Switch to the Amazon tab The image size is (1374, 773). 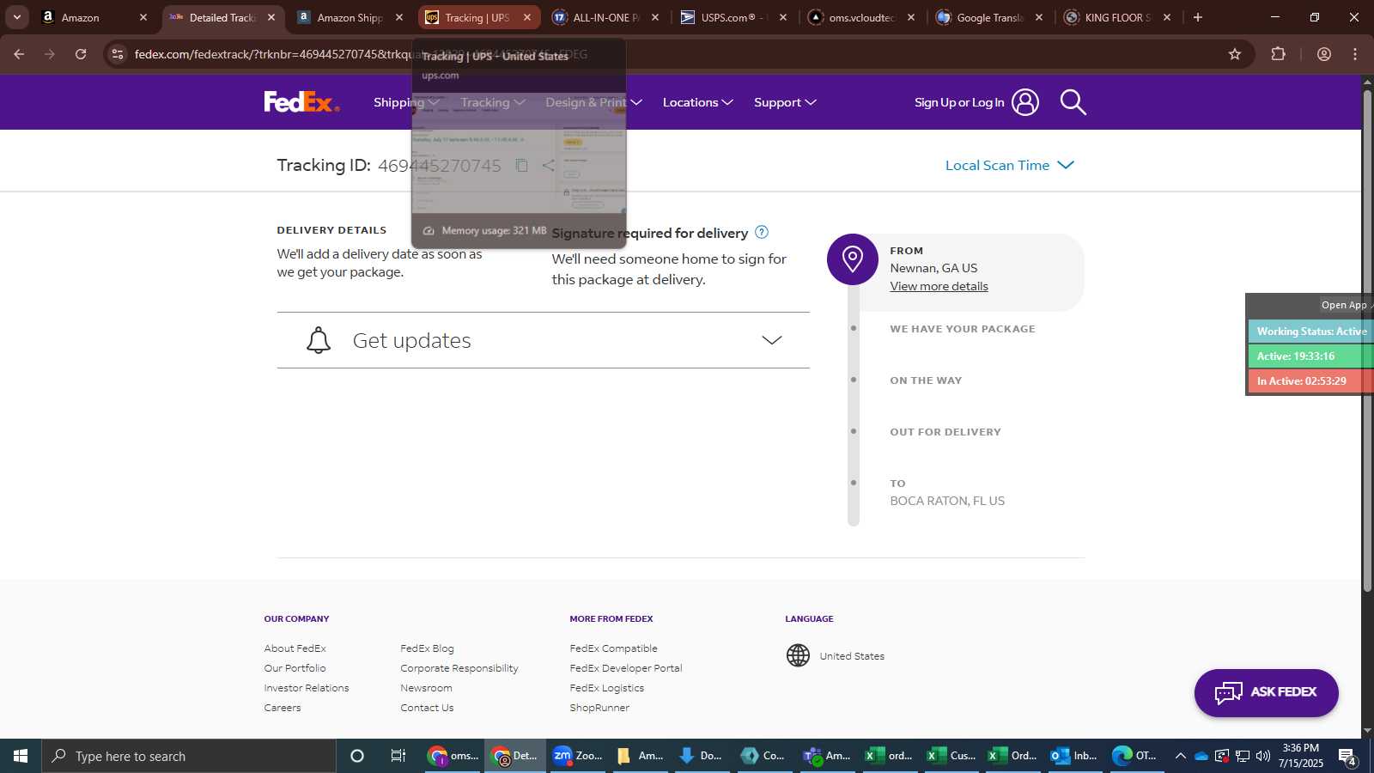[95, 17]
